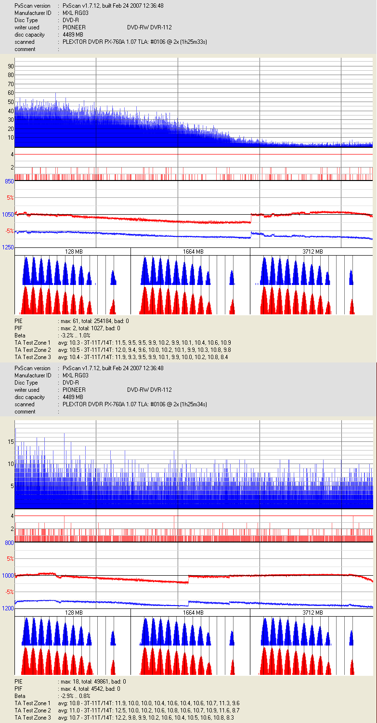377x723 pixels.
Task: Click the '1000' axis label
Action: coord(7,575)
